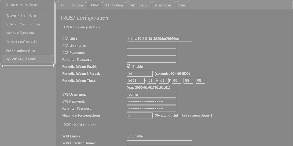
Task: Click the Re-enter Password field below CPE Password
Action: pos(152,108)
